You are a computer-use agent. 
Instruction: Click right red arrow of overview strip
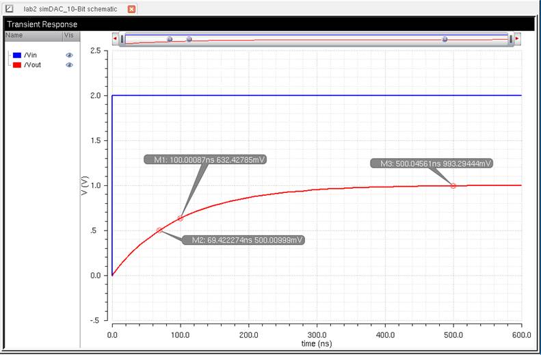[x=518, y=40]
